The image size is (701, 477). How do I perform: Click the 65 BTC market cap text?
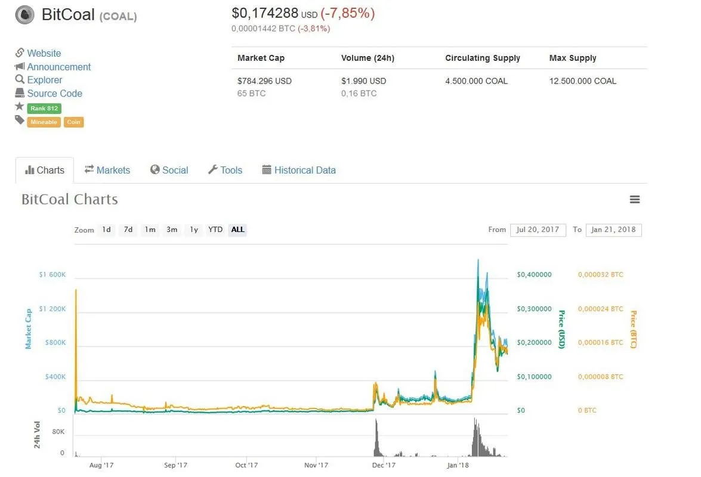[251, 94]
